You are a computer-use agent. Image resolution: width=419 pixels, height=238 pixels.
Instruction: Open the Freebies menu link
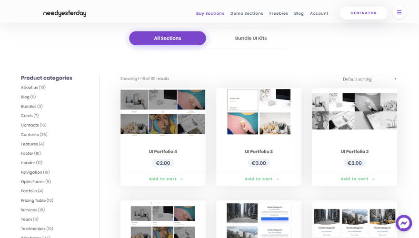279,13
